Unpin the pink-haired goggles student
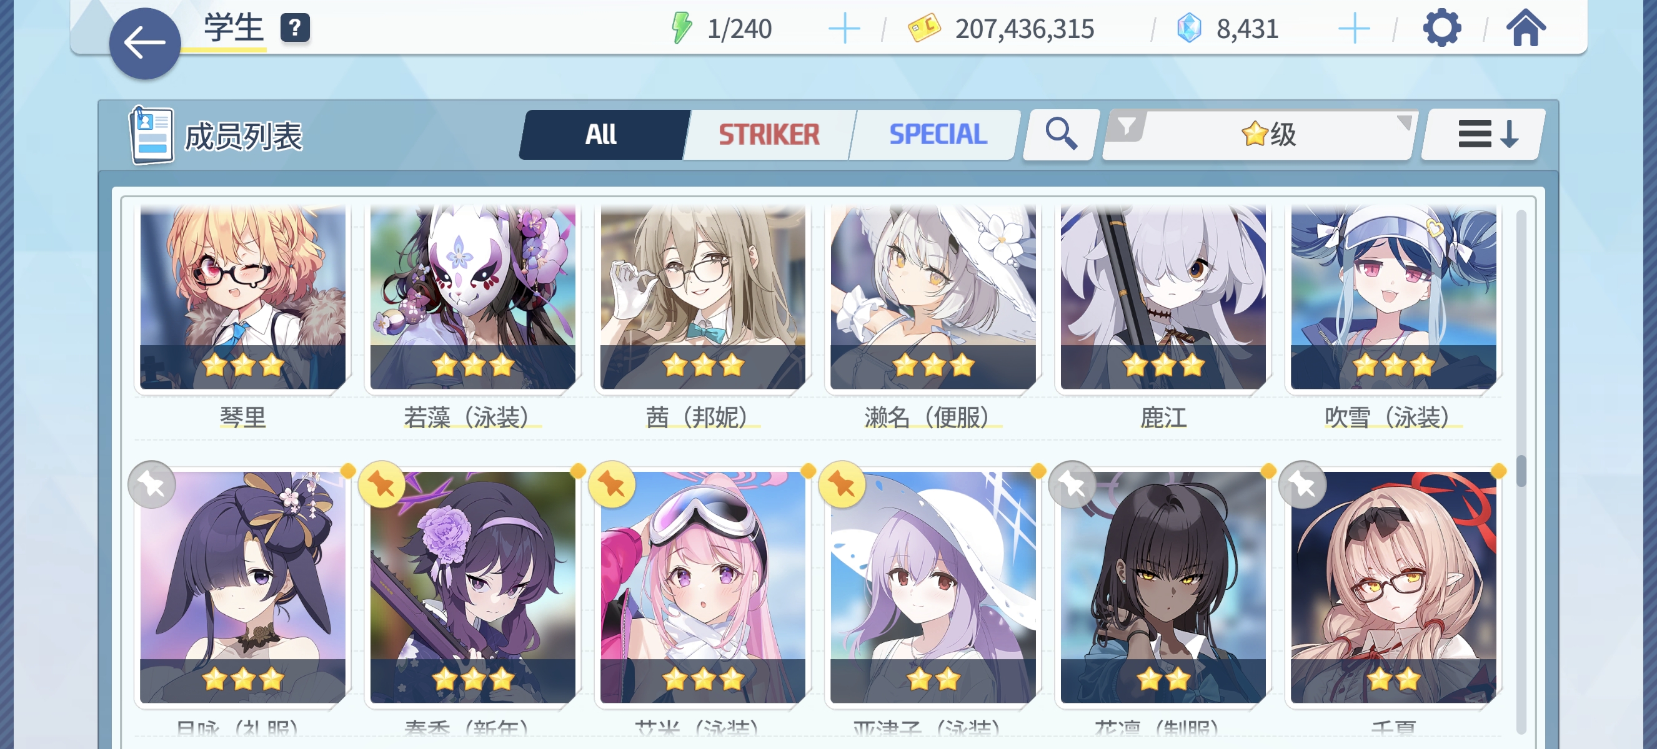Viewport: 1657px width, 749px height. (612, 484)
